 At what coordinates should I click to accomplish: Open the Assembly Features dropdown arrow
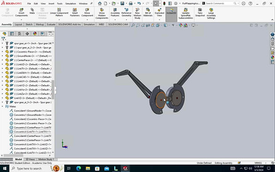(x=115, y=20)
